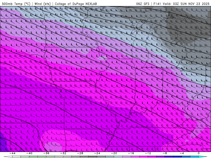Click the -44 color scale label

[12, 153]
